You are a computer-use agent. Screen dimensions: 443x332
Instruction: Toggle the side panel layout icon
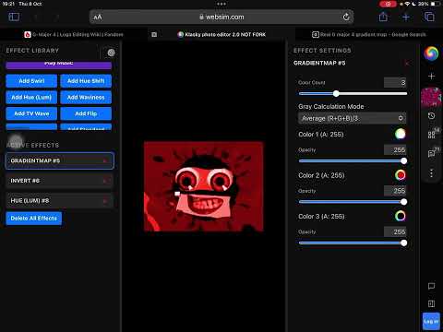tap(431, 303)
